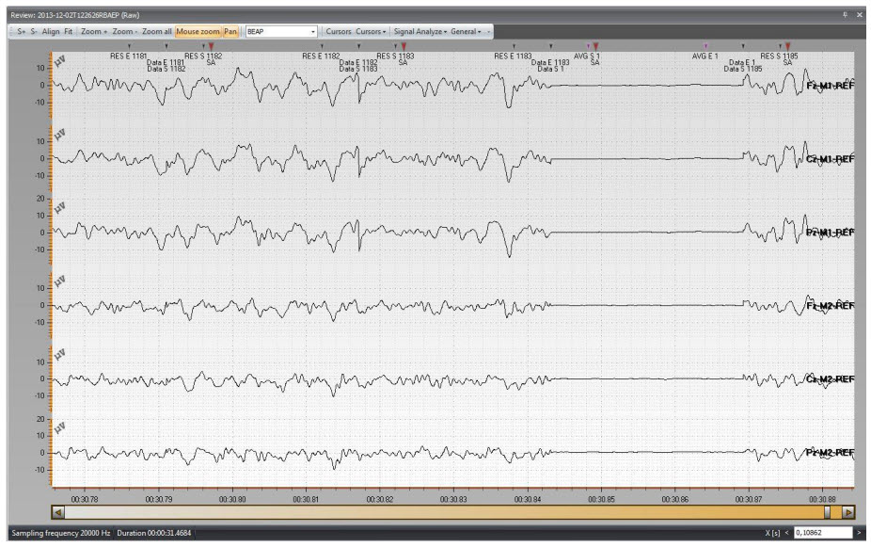This screenshot has height=547, width=871.
Task: Select the Data E 1182 marker triangle
Action: [x=359, y=47]
